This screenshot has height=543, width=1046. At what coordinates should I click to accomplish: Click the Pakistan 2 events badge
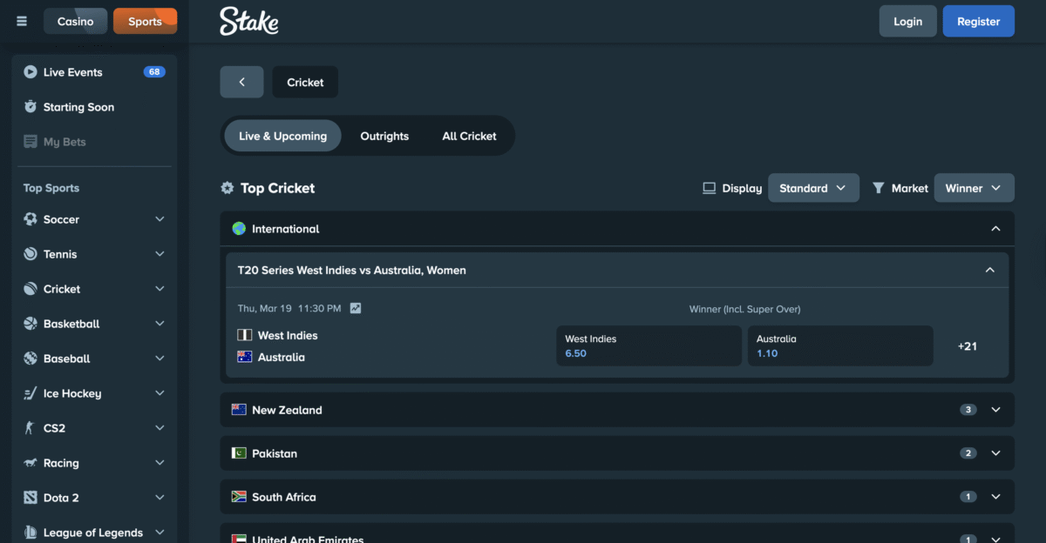(968, 453)
